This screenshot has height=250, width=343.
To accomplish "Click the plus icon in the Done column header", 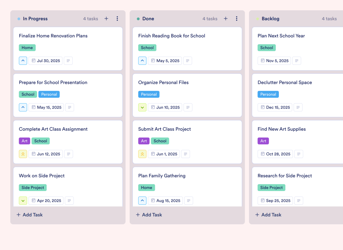I will tap(226, 19).
